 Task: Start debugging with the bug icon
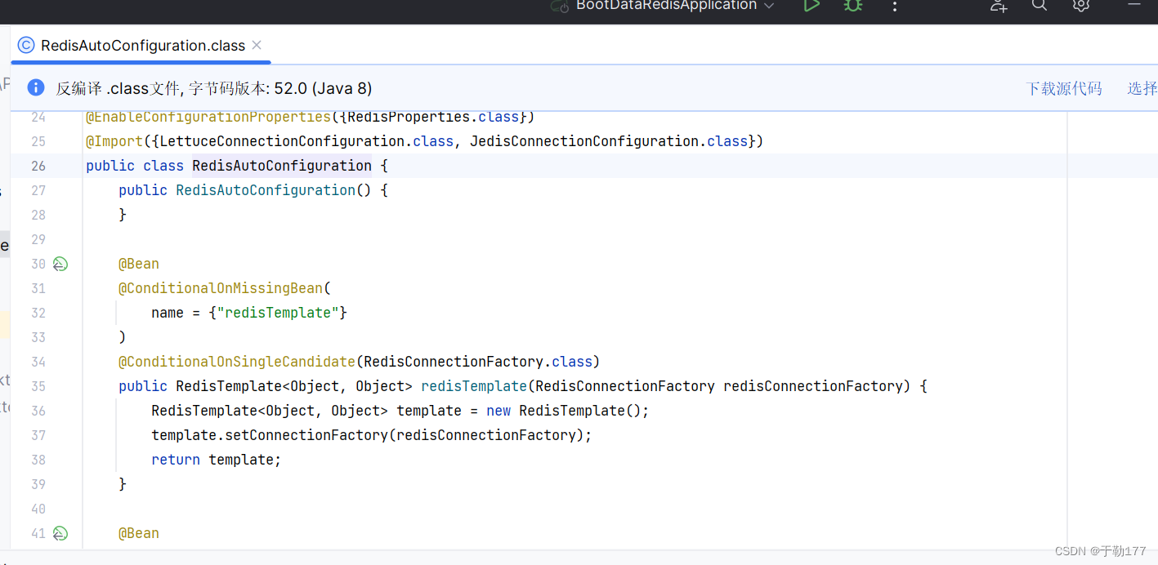pyautogui.click(x=853, y=6)
